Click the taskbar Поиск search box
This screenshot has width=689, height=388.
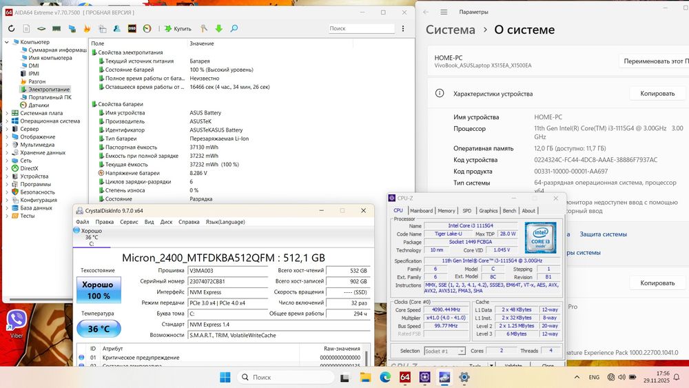(x=286, y=377)
